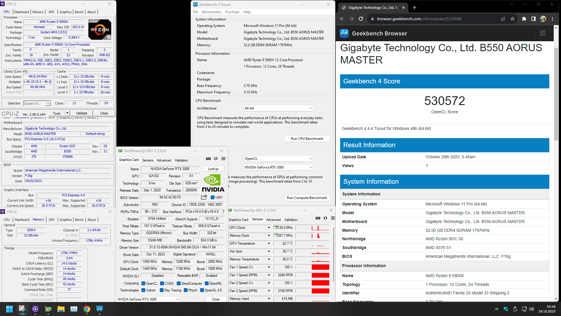Open Hot Spot sensor dropdown
561x316 pixels.
269,251
